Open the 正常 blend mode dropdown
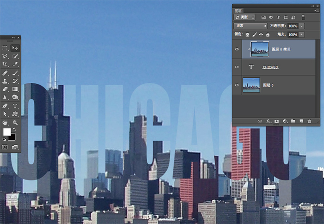This screenshot has width=324, height=224. point(251,26)
